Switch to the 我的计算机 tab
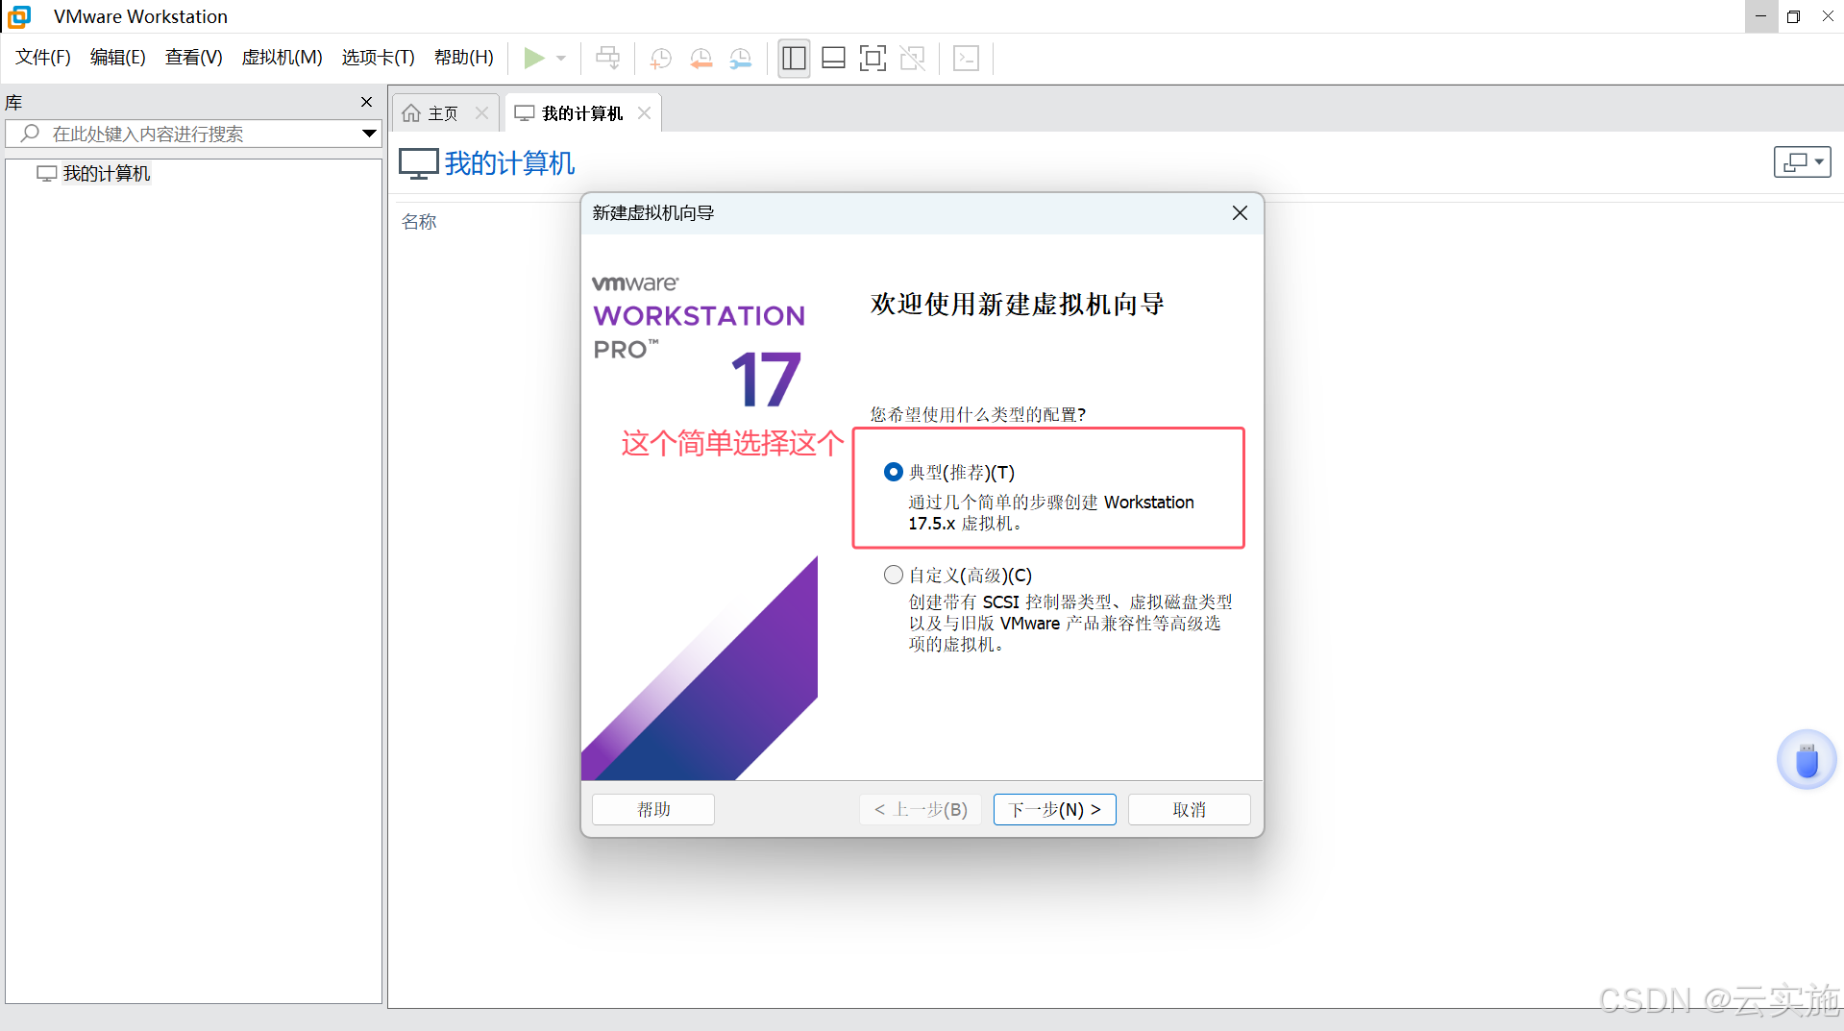The width and height of the screenshot is (1844, 1031). (x=582, y=113)
